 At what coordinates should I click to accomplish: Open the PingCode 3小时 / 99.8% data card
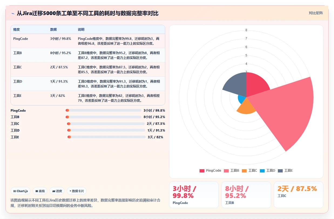tap(194, 195)
